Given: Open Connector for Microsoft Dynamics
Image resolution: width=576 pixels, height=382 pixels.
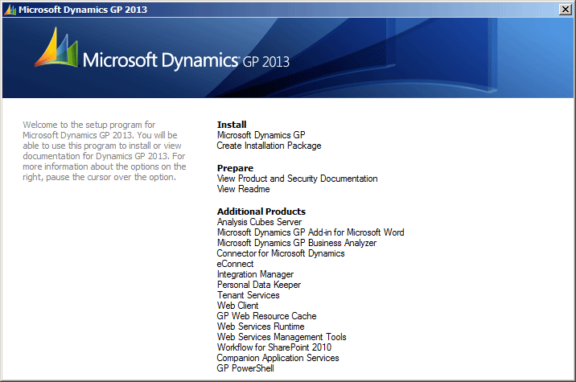Looking at the screenshot, I should pos(281,253).
